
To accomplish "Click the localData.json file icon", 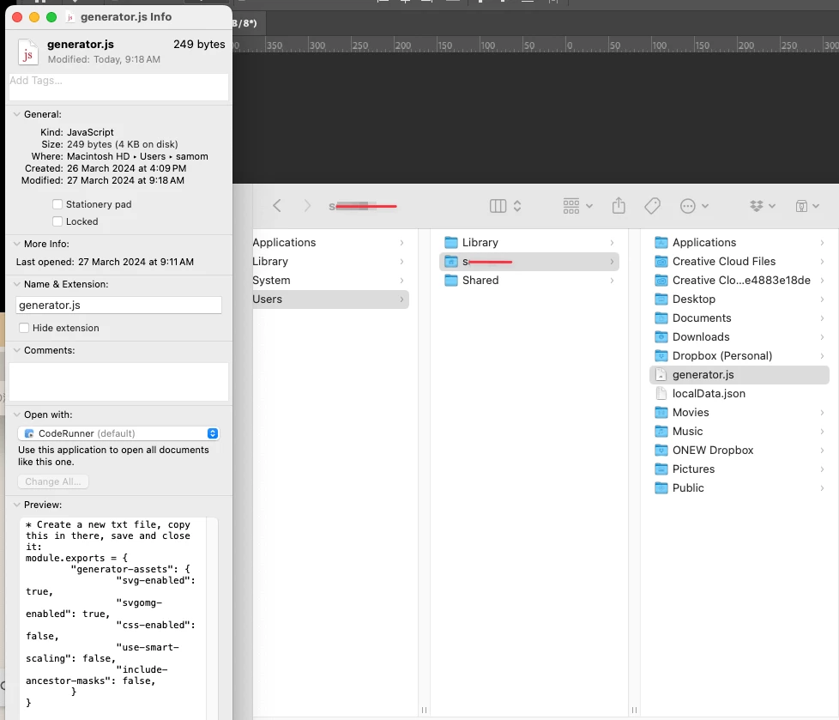I will pos(661,393).
